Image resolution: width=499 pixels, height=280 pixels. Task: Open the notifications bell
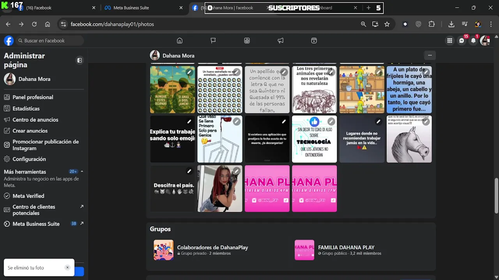click(473, 40)
